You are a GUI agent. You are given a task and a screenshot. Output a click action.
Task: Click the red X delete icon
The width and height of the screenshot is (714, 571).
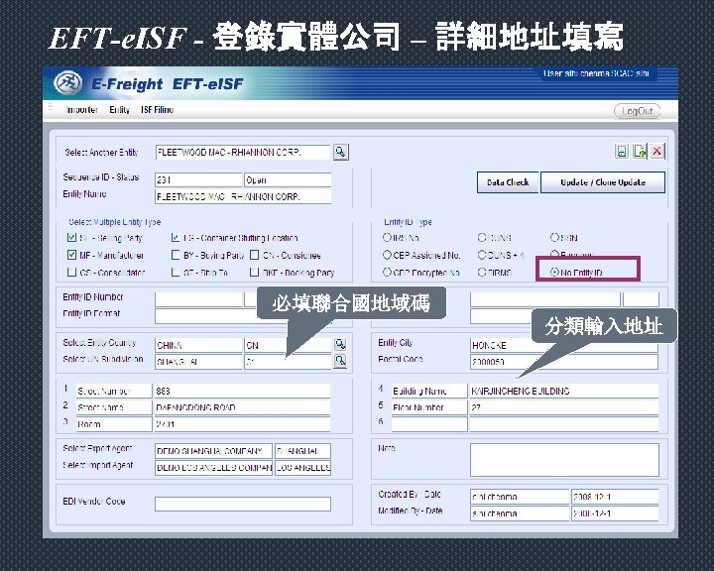(657, 151)
